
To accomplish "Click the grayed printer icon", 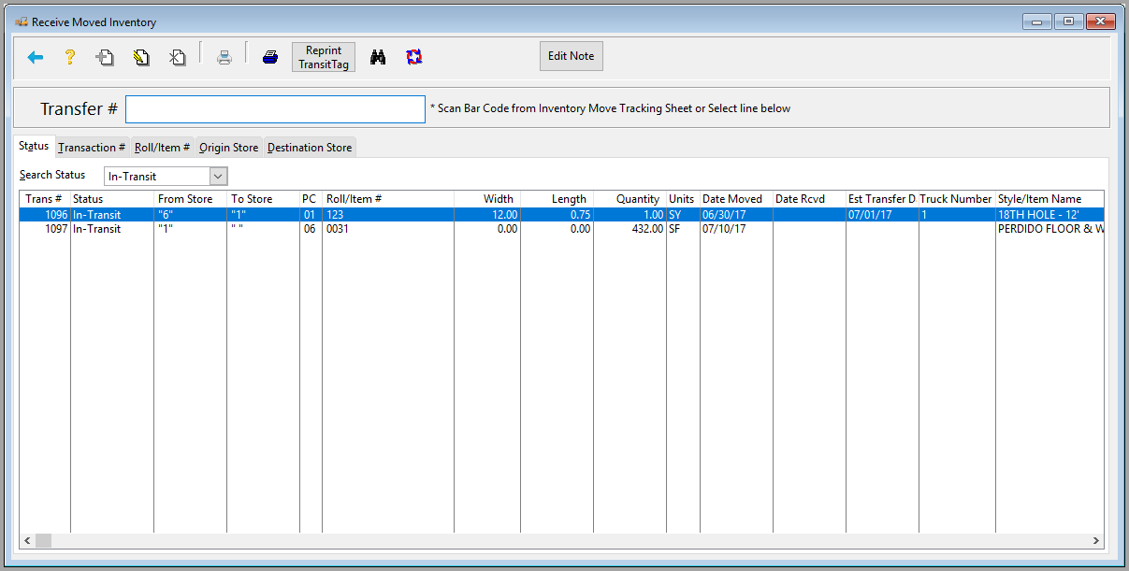I will (224, 57).
